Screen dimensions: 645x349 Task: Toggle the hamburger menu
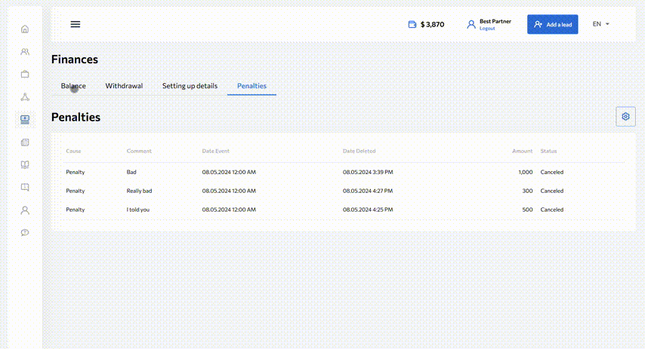point(76,24)
